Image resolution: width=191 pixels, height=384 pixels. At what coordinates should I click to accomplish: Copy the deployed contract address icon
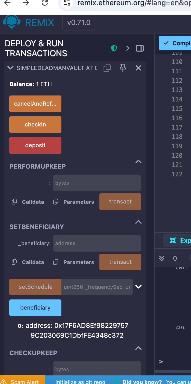pyautogui.click(x=107, y=68)
